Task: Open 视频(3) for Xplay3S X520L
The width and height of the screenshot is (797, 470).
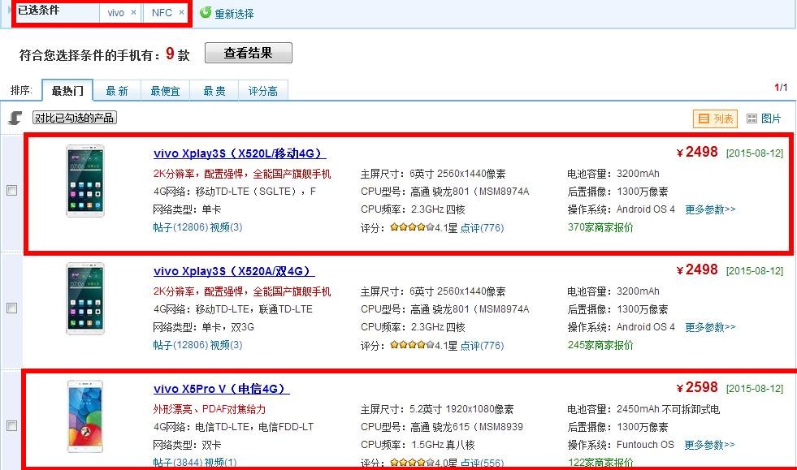Action: [226, 227]
